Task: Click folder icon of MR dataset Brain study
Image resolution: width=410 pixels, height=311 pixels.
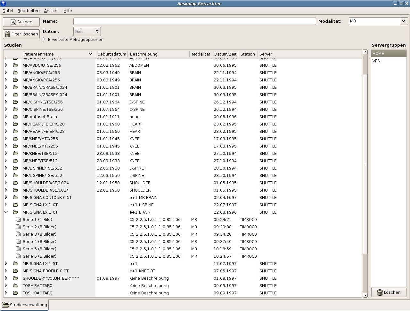Action: 15,117
